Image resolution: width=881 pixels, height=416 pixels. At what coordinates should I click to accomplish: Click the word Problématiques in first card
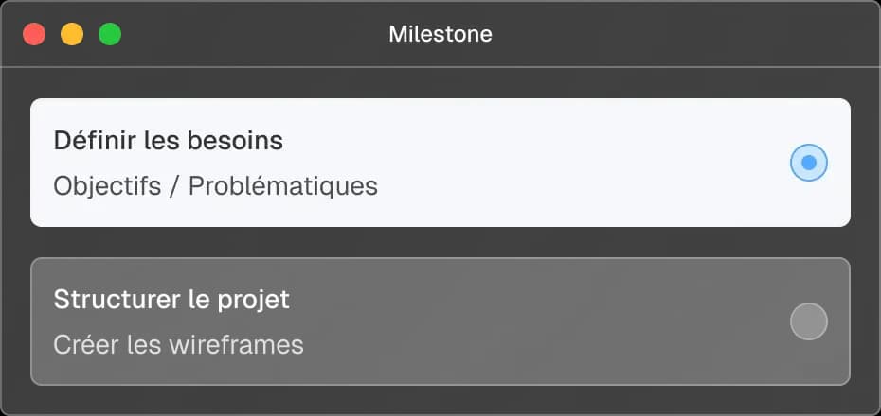tap(283, 185)
